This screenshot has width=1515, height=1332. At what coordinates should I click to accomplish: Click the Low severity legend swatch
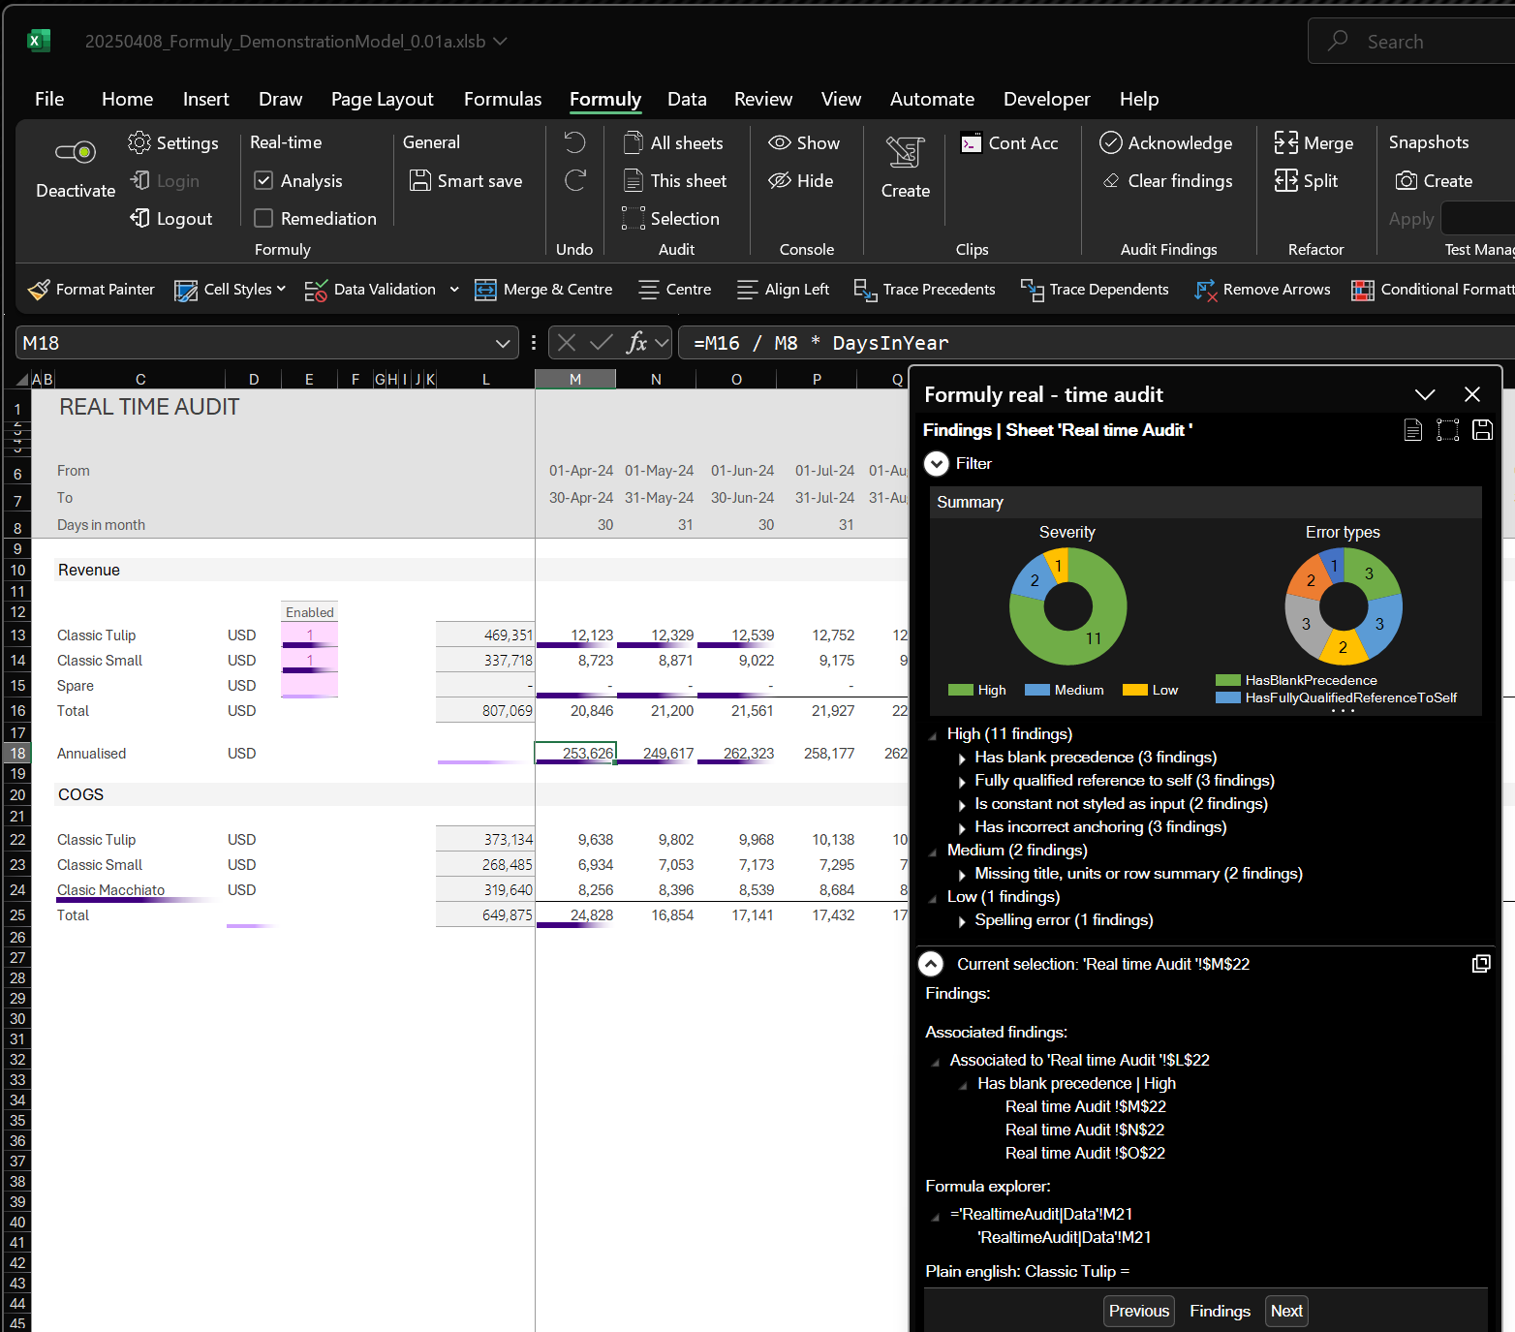1135,690
